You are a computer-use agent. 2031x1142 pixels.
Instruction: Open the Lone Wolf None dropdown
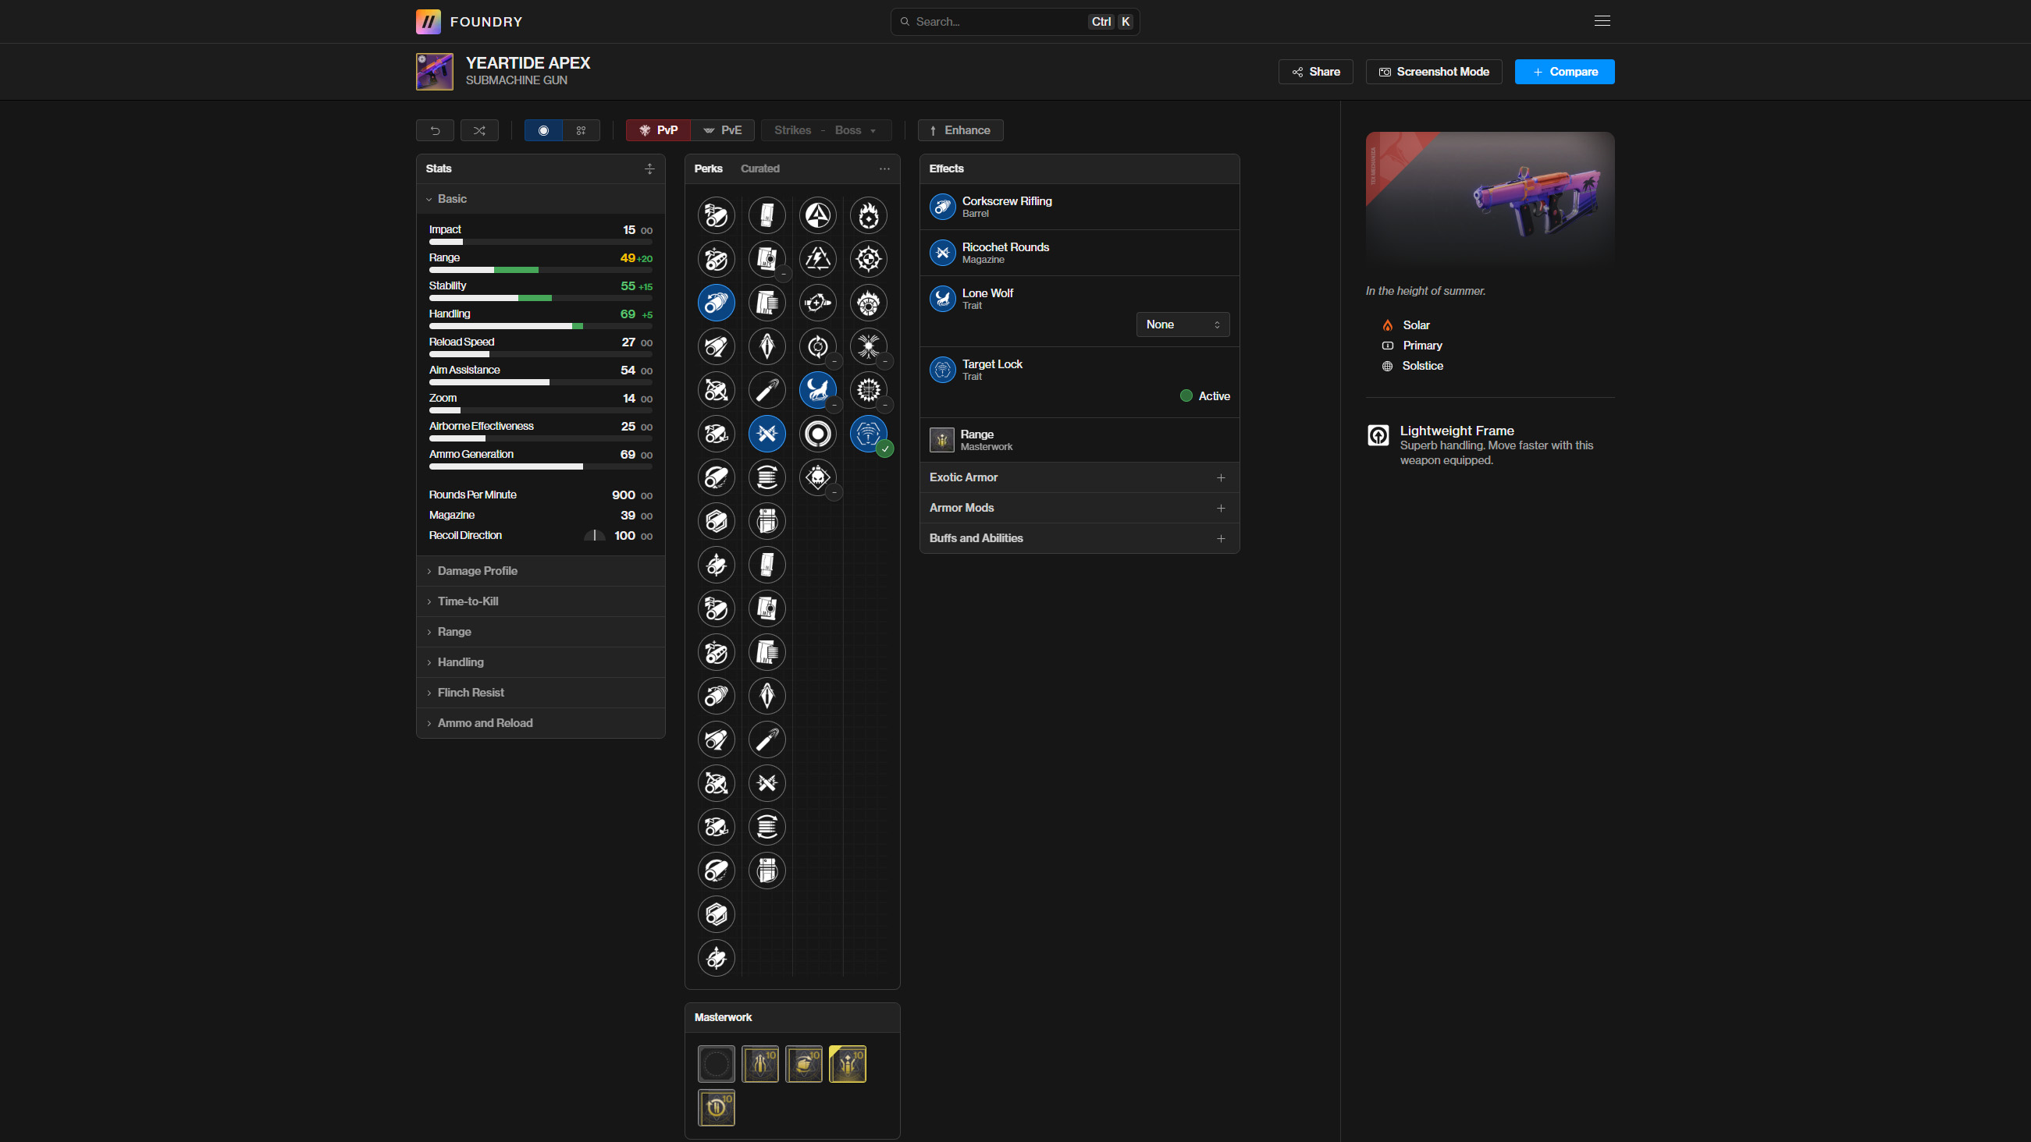[x=1182, y=325]
